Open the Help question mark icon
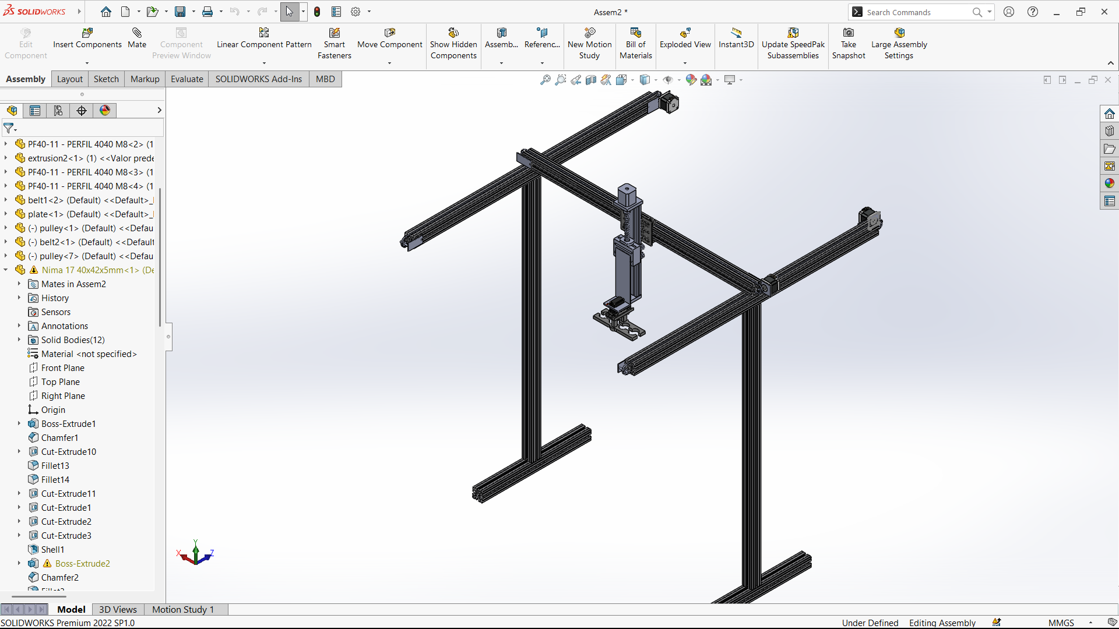This screenshot has height=629, width=1119. (1033, 12)
